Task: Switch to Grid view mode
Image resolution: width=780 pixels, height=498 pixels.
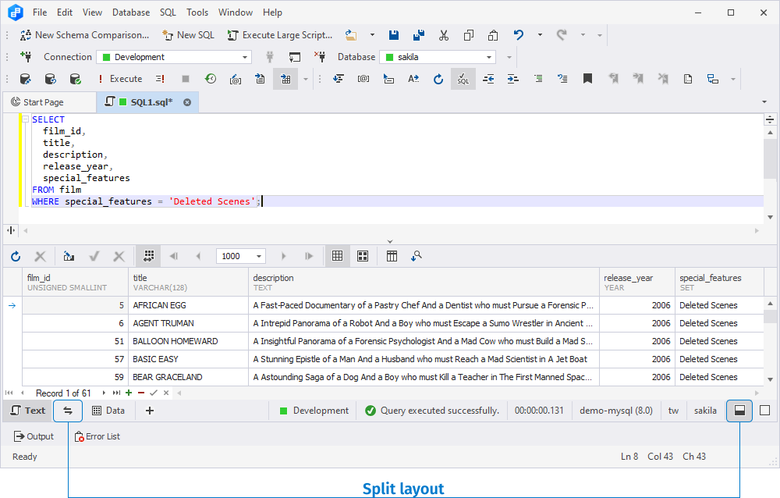Action: click(x=337, y=256)
